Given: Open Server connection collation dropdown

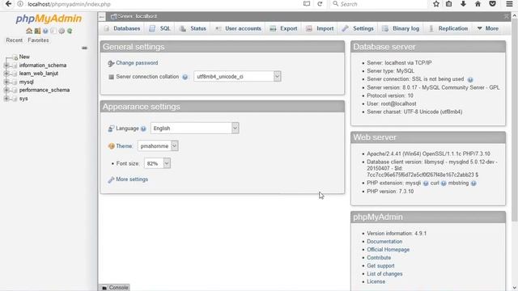Looking at the screenshot, I should [x=237, y=77].
